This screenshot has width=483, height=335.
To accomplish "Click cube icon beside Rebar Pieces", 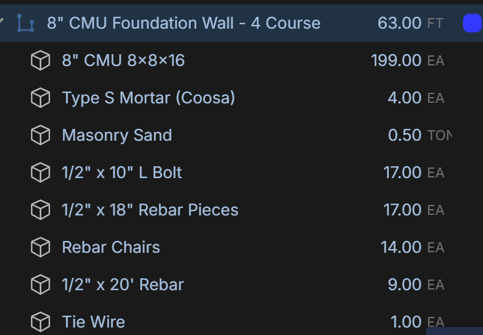I will tap(41, 210).
